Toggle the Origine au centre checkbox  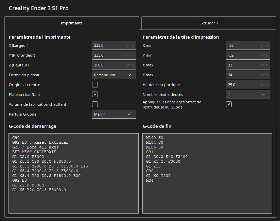point(95,85)
